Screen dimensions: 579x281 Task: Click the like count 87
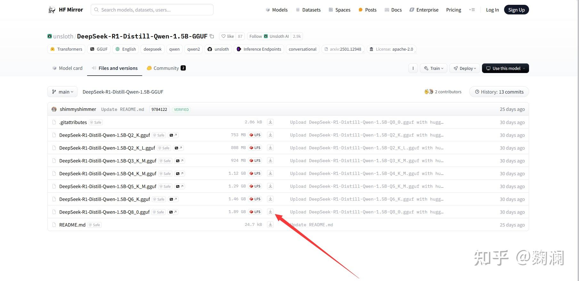[240, 36]
